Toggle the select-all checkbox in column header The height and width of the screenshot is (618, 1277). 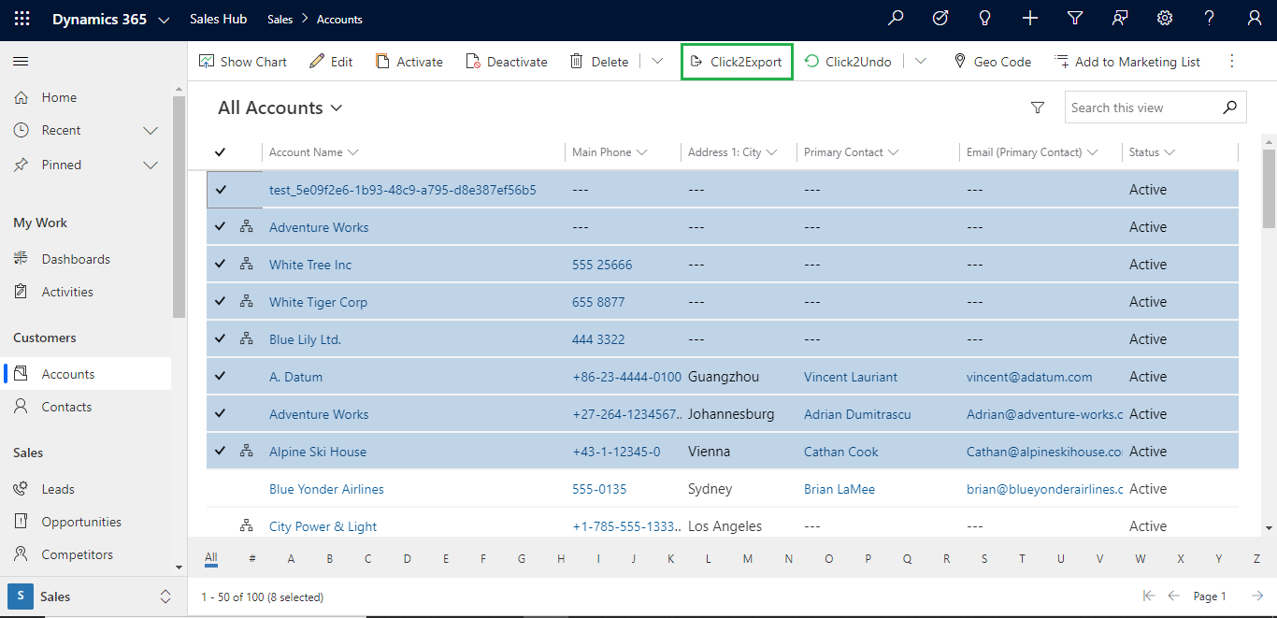tap(220, 151)
